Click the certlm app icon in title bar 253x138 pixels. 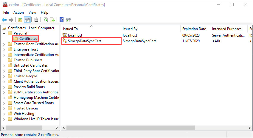(5, 4)
